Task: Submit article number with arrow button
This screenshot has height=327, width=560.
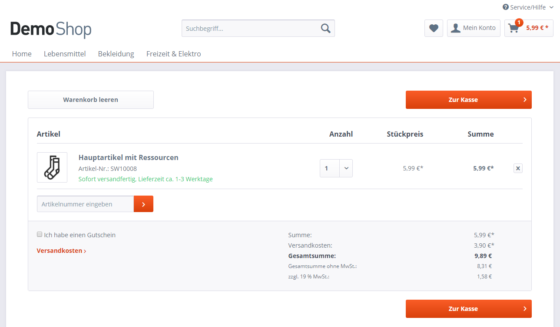Action: [x=143, y=204]
